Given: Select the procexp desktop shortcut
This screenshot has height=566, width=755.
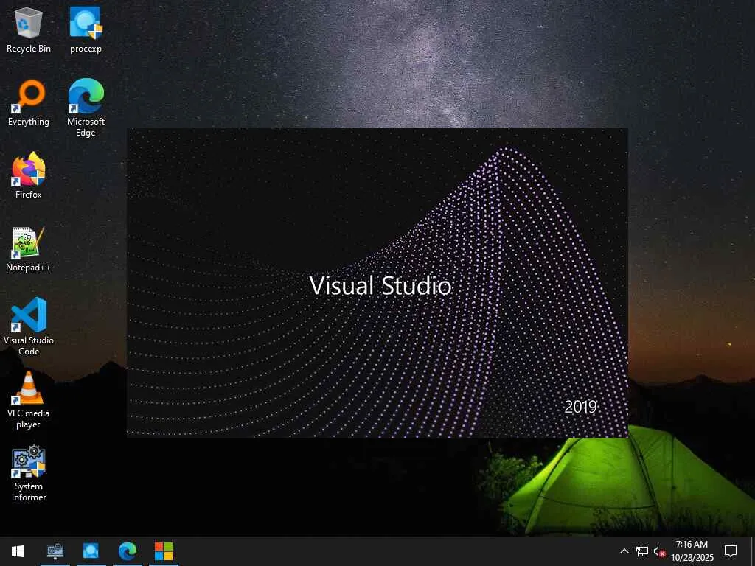Looking at the screenshot, I should click(86, 29).
